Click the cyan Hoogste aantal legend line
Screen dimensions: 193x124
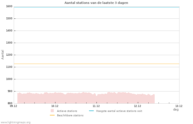coord(92,111)
